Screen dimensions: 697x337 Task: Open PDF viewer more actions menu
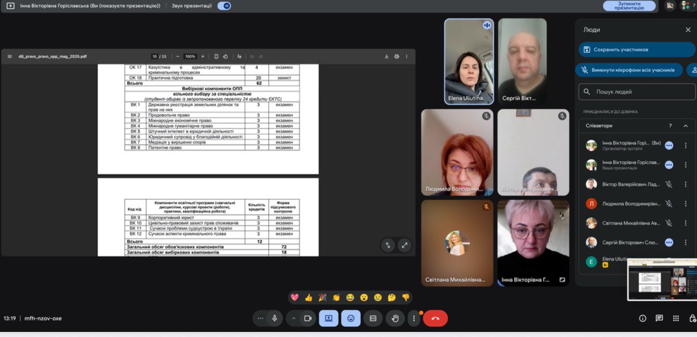point(407,57)
